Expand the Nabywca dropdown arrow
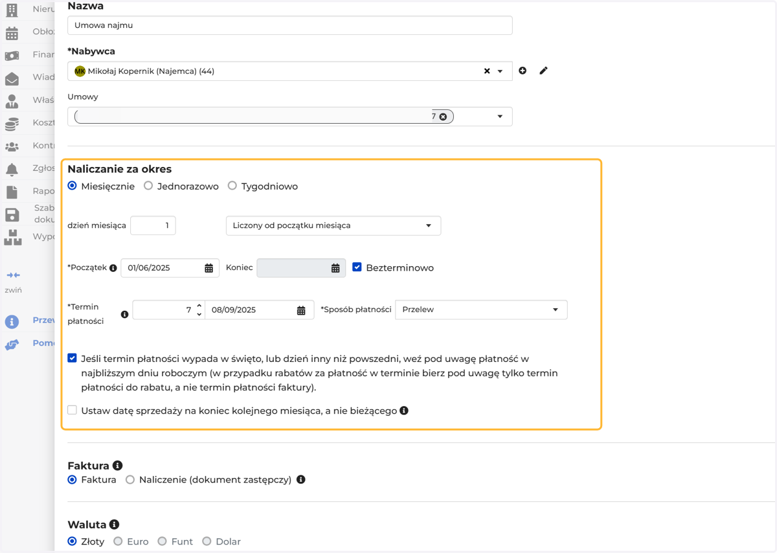 (x=500, y=71)
